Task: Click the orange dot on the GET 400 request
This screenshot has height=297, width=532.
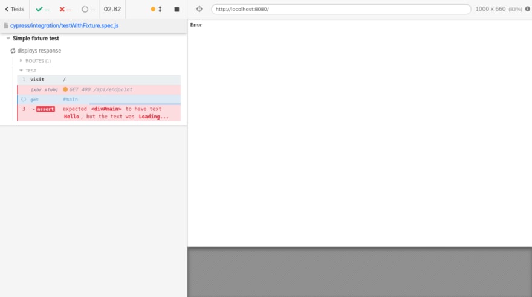Action: coord(65,89)
